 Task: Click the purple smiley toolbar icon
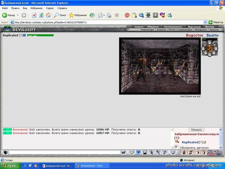click(162, 15)
